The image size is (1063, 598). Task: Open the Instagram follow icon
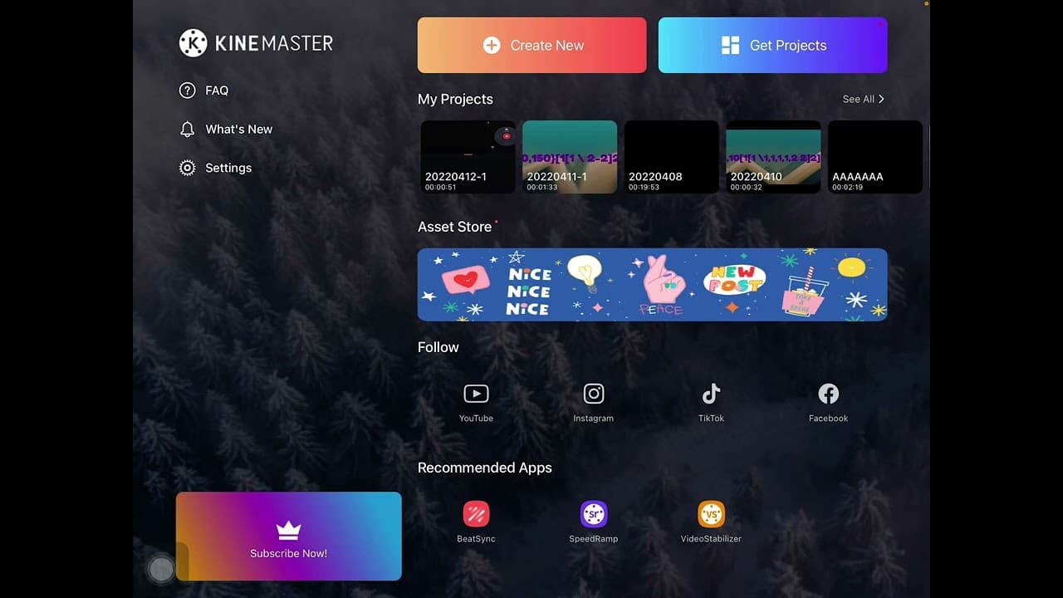click(x=594, y=394)
